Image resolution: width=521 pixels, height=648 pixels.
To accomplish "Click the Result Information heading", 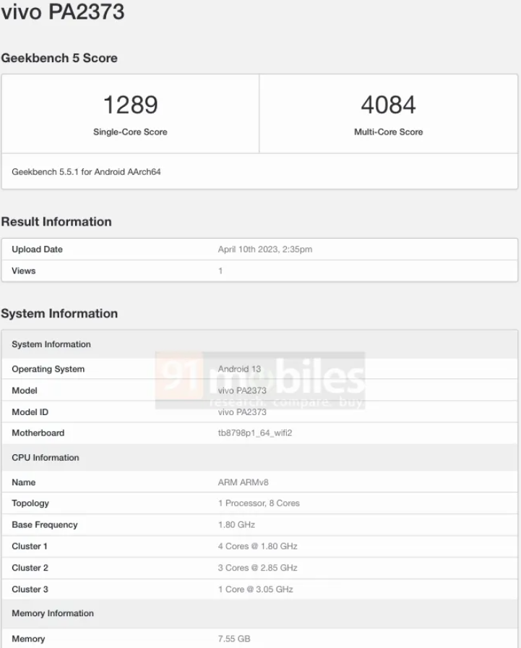I will pyautogui.click(x=56, y=222).
